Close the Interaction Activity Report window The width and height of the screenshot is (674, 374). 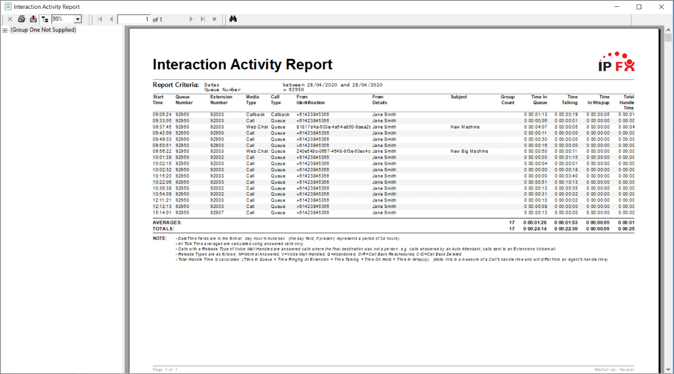[x=661, y=7]
